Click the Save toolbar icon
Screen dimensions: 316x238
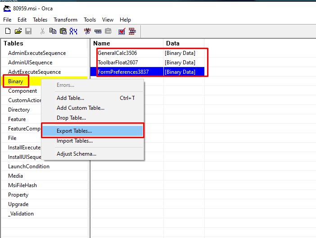pyautogui.click(x=28, y=31)
